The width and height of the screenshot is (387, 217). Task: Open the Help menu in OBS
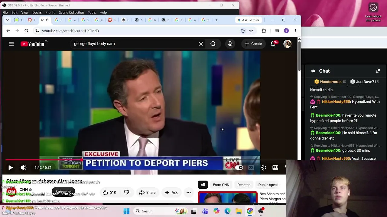[103, 12]
